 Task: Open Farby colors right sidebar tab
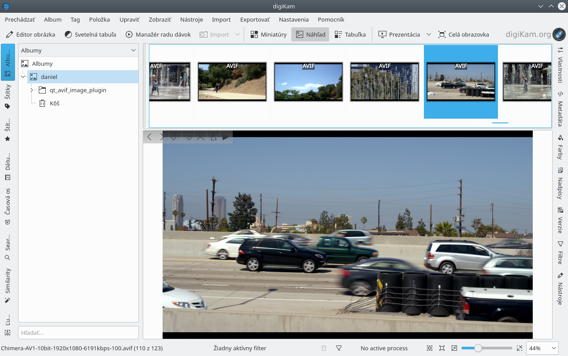(x=561, y=147)
